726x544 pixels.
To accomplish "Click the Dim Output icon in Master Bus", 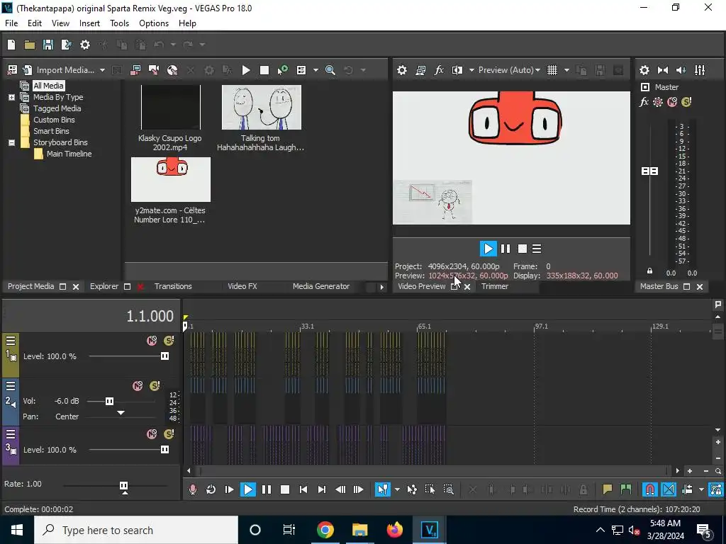I will point(681,70).
